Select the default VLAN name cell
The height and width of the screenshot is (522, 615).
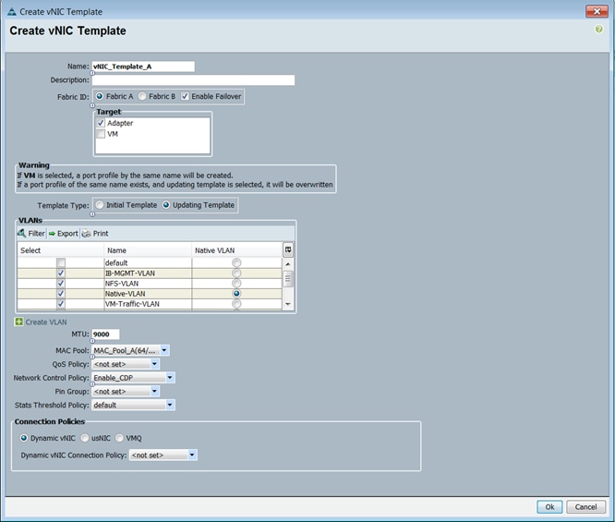click(148, 262)
